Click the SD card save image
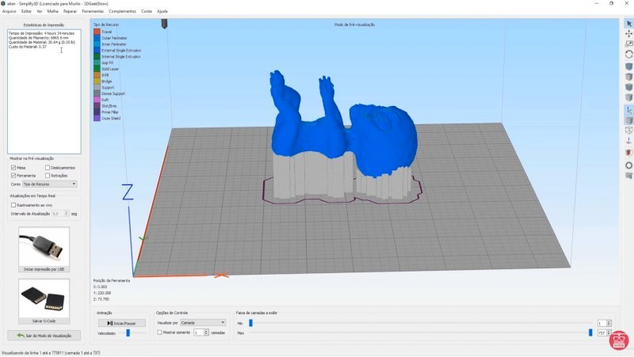Screen dimensions: 634x357 pos(44,298)
